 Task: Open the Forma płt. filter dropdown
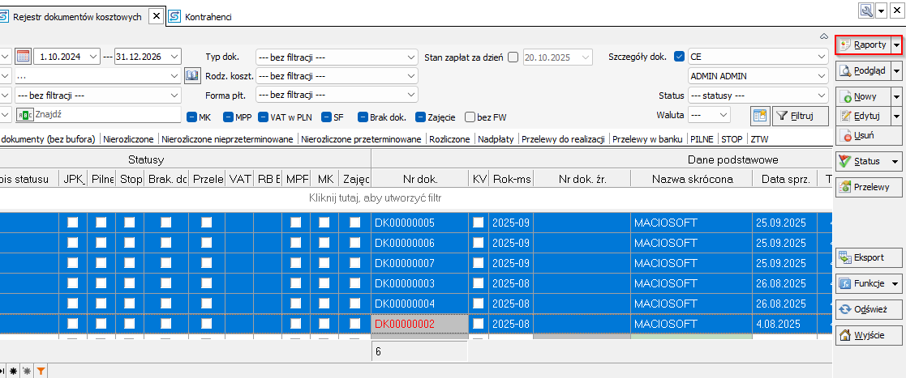point(411,94)
